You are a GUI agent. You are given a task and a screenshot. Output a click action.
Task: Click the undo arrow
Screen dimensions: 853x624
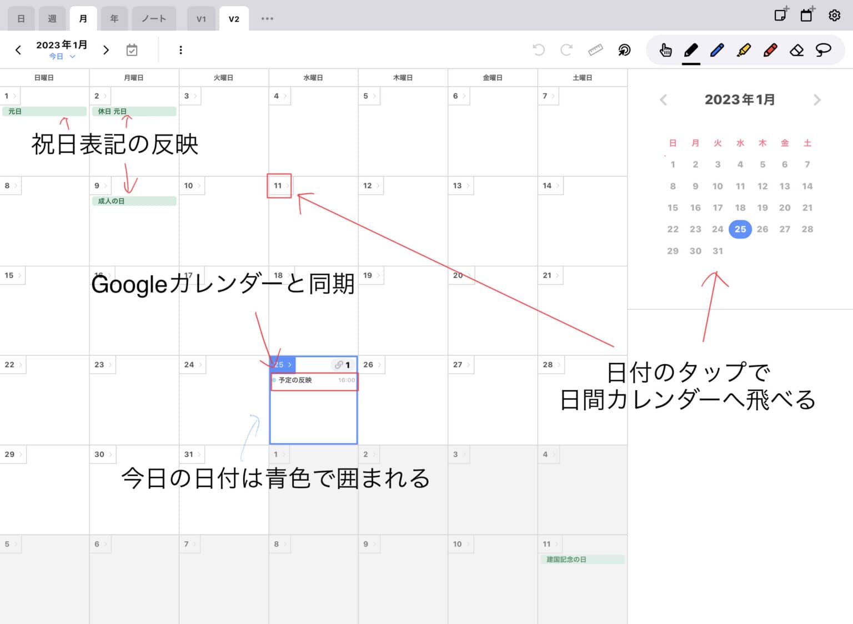click(538, 49)
